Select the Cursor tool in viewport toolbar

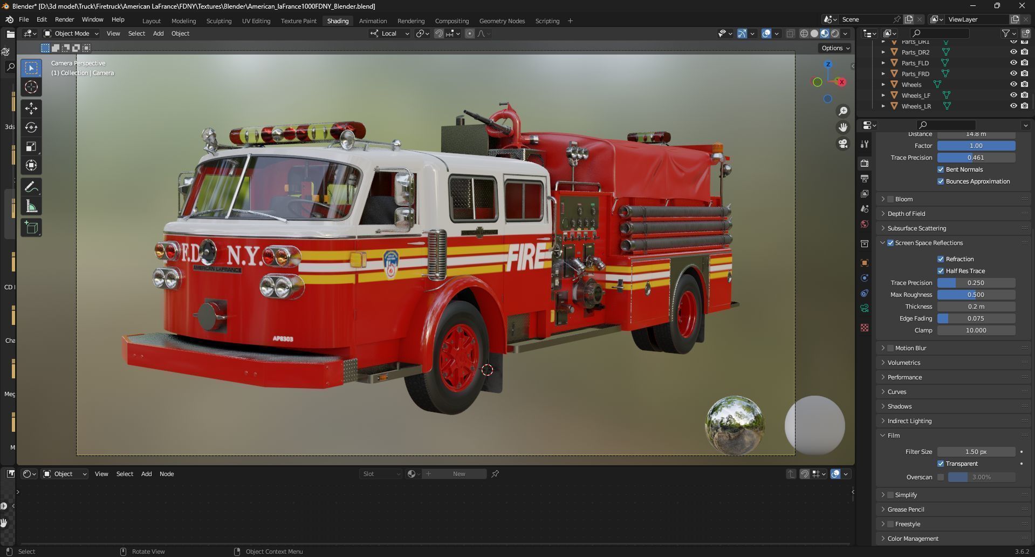(31, 87)
